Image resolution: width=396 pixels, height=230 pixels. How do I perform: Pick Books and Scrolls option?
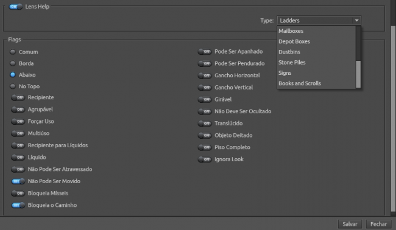(x=316, y=83)
